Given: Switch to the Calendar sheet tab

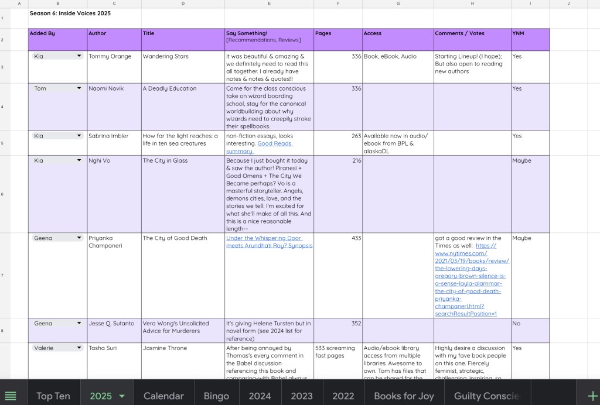Looking at the screenshot, I should click(163, 396).
